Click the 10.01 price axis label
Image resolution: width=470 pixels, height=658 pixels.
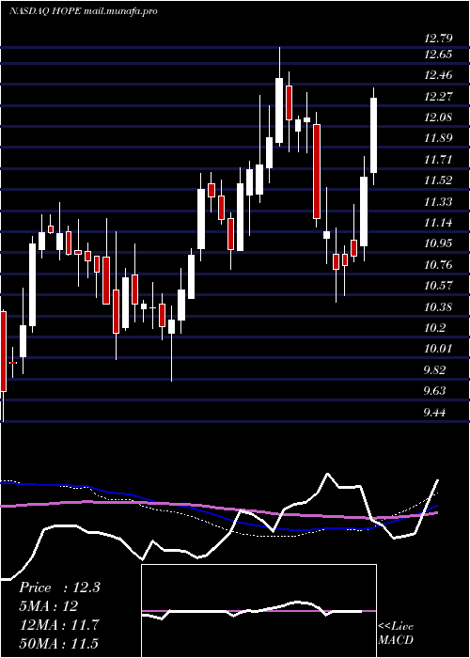pyautogui.click(x=438, y=349)
